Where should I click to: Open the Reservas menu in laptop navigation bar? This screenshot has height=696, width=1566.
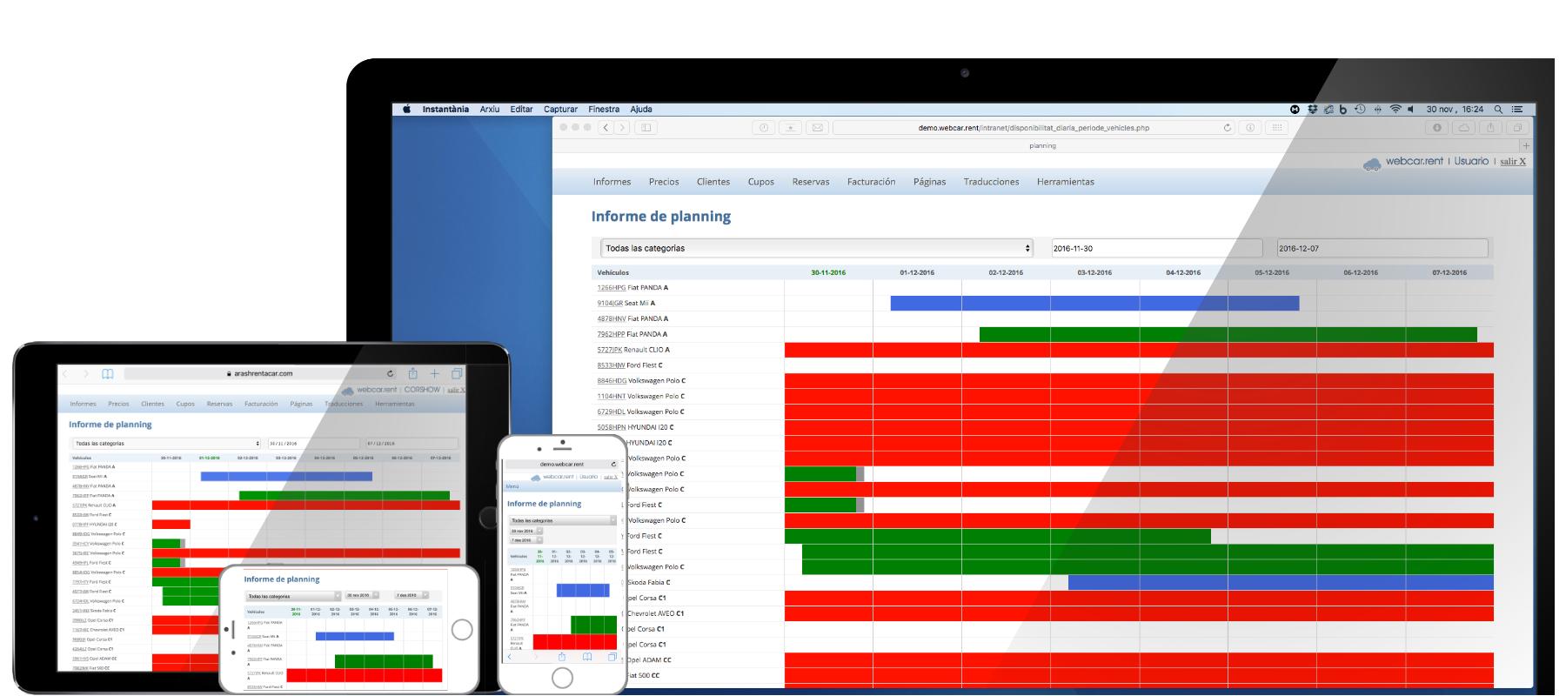coord(810,182)
